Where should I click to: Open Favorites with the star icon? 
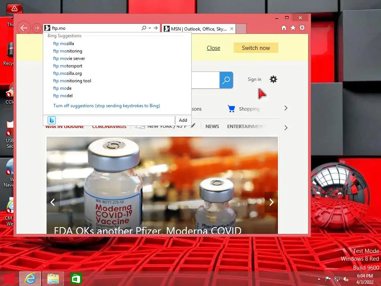tap(293, 28)
